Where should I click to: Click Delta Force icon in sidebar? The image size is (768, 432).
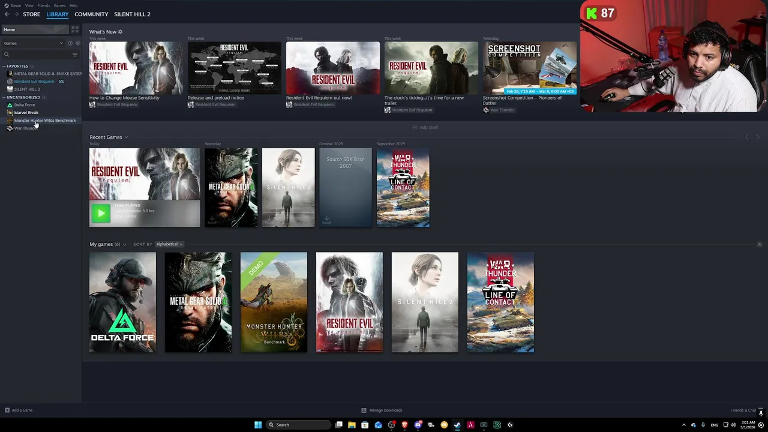[x=10, y=105]
